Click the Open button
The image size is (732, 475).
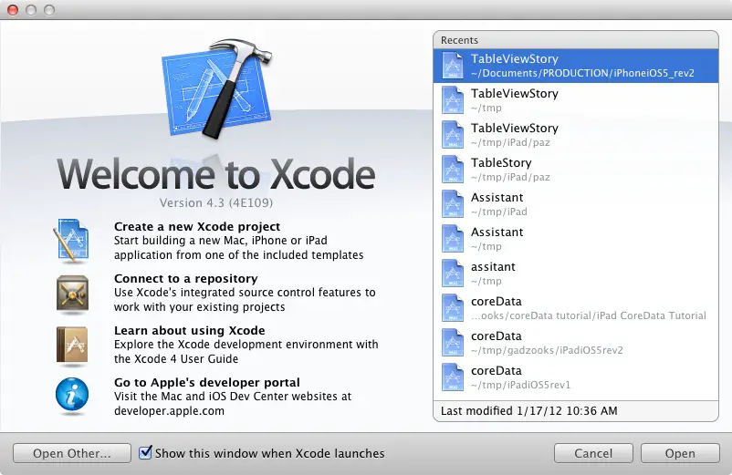click(x=680, y=453)
